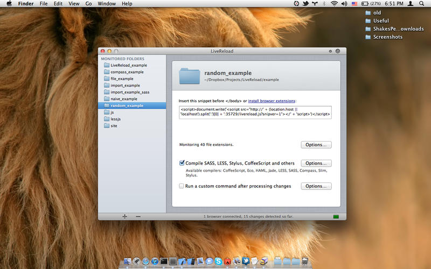The width and height of the screenshot is (431, 269).
Task: Click the help question mark icon in title bar
Action: 338,51
